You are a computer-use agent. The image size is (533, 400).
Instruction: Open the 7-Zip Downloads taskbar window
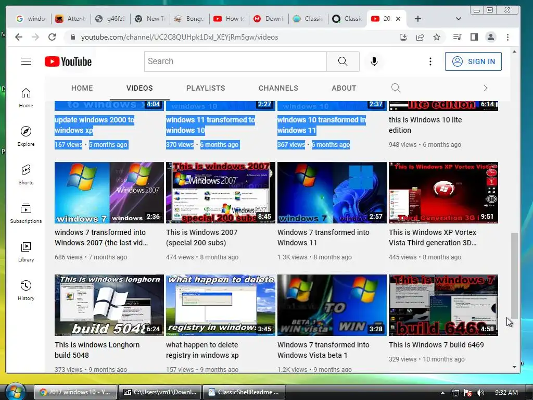click(x=160, y=392)
